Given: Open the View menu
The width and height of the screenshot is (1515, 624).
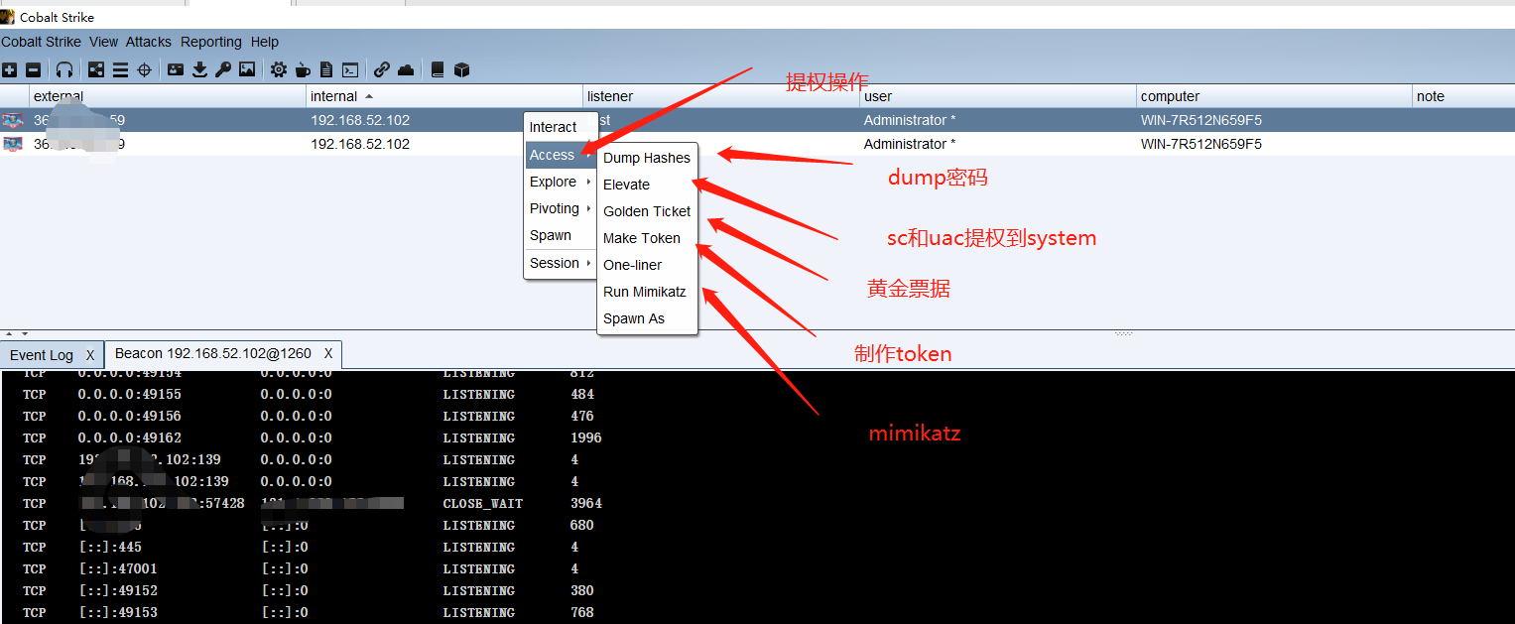Looking at the screenshot, I should 103,42.
